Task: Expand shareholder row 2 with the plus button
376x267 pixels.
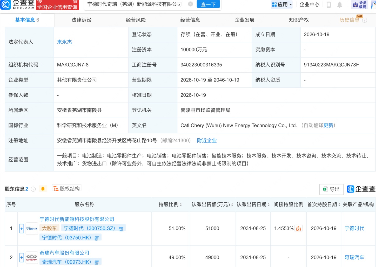Action: (22, 258)
